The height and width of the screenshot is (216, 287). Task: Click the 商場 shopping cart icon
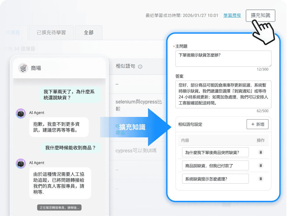click(x=23, y=68)
